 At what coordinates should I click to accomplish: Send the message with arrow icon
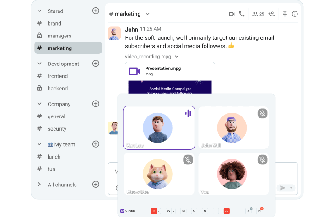(282, 188)
